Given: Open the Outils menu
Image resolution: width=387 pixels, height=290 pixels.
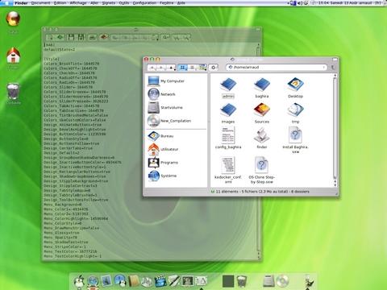Looking at the screenshot, I should click(x=124, y=3).
